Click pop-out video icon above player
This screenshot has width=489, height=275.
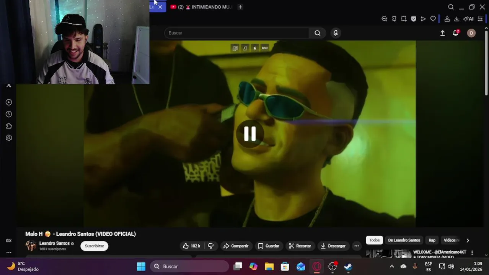click(235, 48)
